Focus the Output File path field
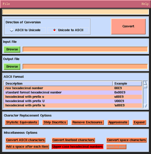 click(85, 66)
